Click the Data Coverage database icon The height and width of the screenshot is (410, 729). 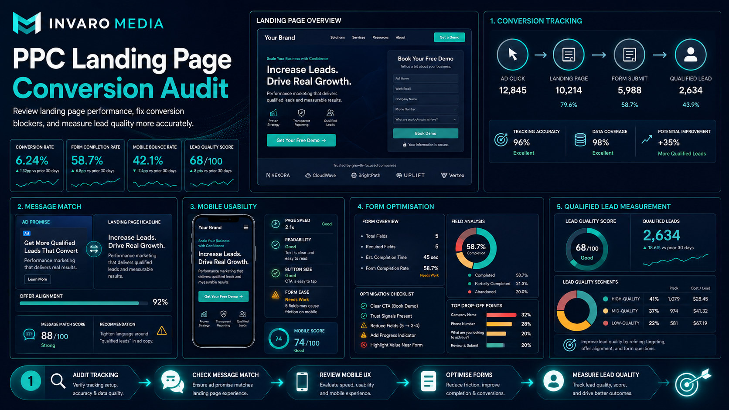(580, 139)
